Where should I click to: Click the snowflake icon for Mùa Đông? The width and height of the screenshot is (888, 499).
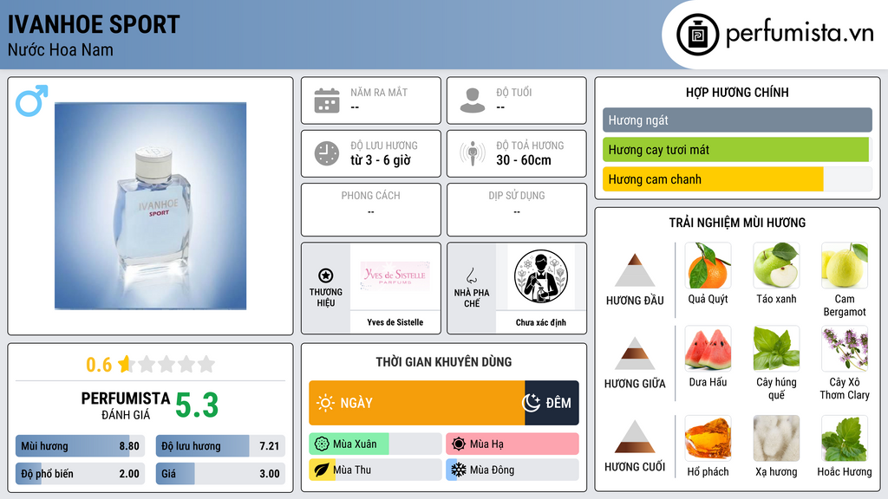[x=459, y=470]
